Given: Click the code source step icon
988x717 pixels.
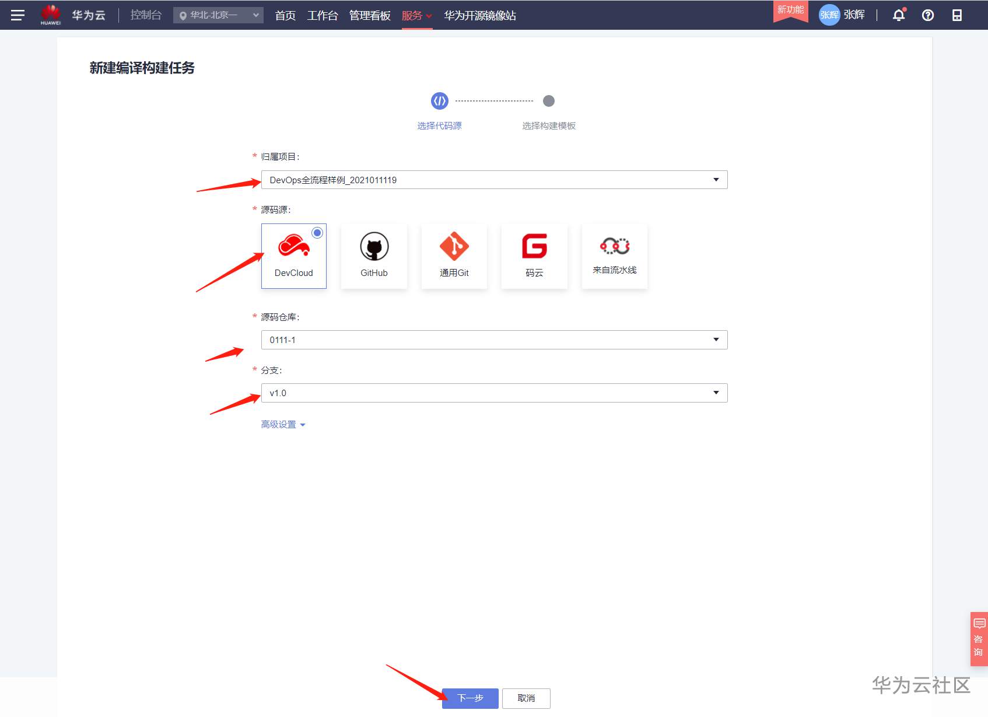Looking at the screenshot, I should tap(440, 101).
